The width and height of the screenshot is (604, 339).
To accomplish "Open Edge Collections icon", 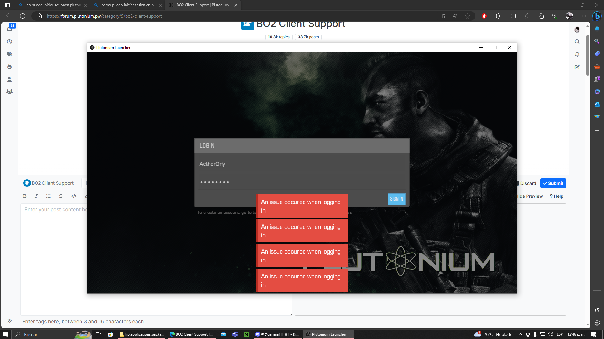I will tap(541, 16).
